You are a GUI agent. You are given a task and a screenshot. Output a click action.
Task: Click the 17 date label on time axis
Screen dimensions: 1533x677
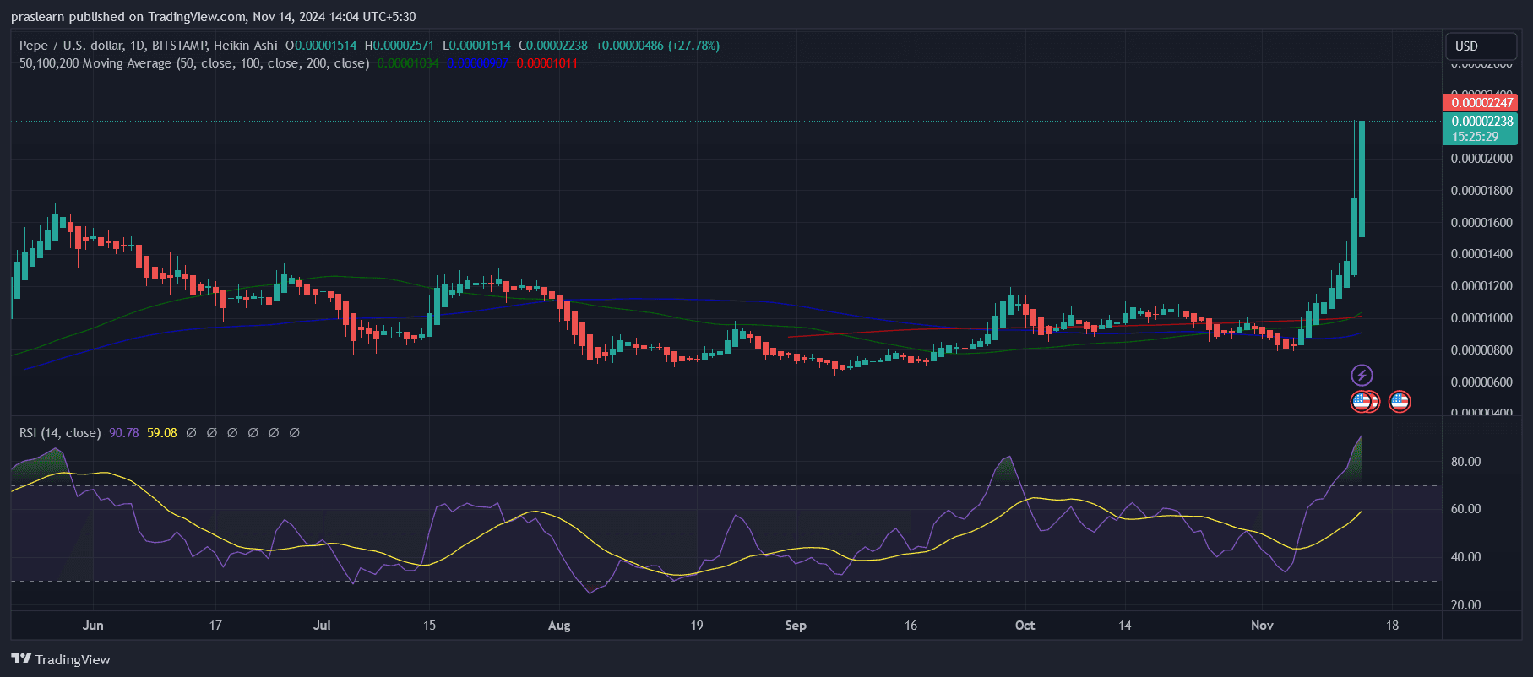pos(215,626)
